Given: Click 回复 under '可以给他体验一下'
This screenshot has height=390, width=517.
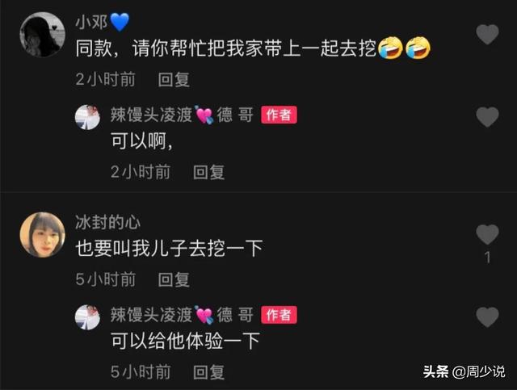Looking at the screenshot, I should click(x=208, y=372).
